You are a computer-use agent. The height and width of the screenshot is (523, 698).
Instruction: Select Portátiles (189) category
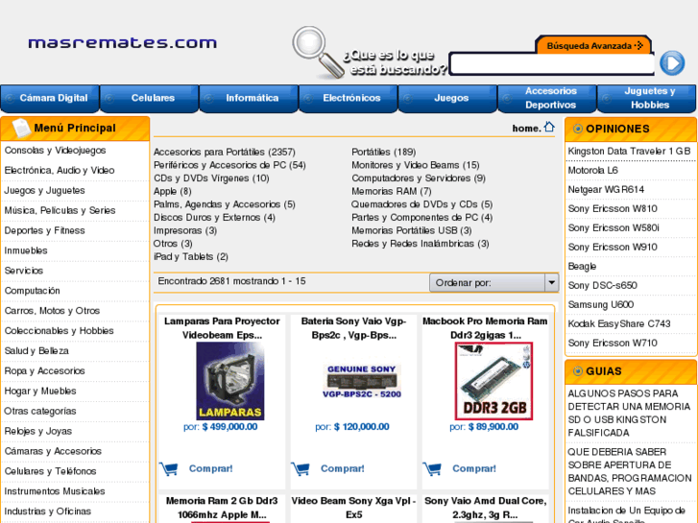tap(384, 153)
